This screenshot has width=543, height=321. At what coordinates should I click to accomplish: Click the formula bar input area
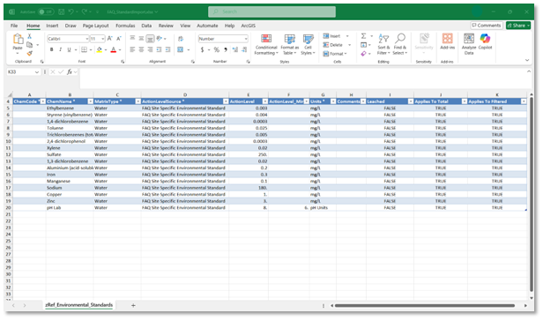306,78
